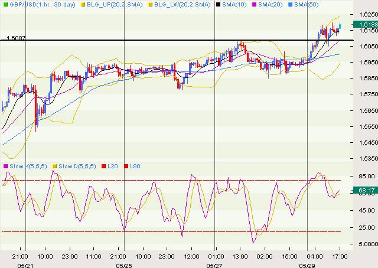Click the black SMA(10) legend swatch
The height and width of the screenshot is (268, 378).
tap(218, 4)
